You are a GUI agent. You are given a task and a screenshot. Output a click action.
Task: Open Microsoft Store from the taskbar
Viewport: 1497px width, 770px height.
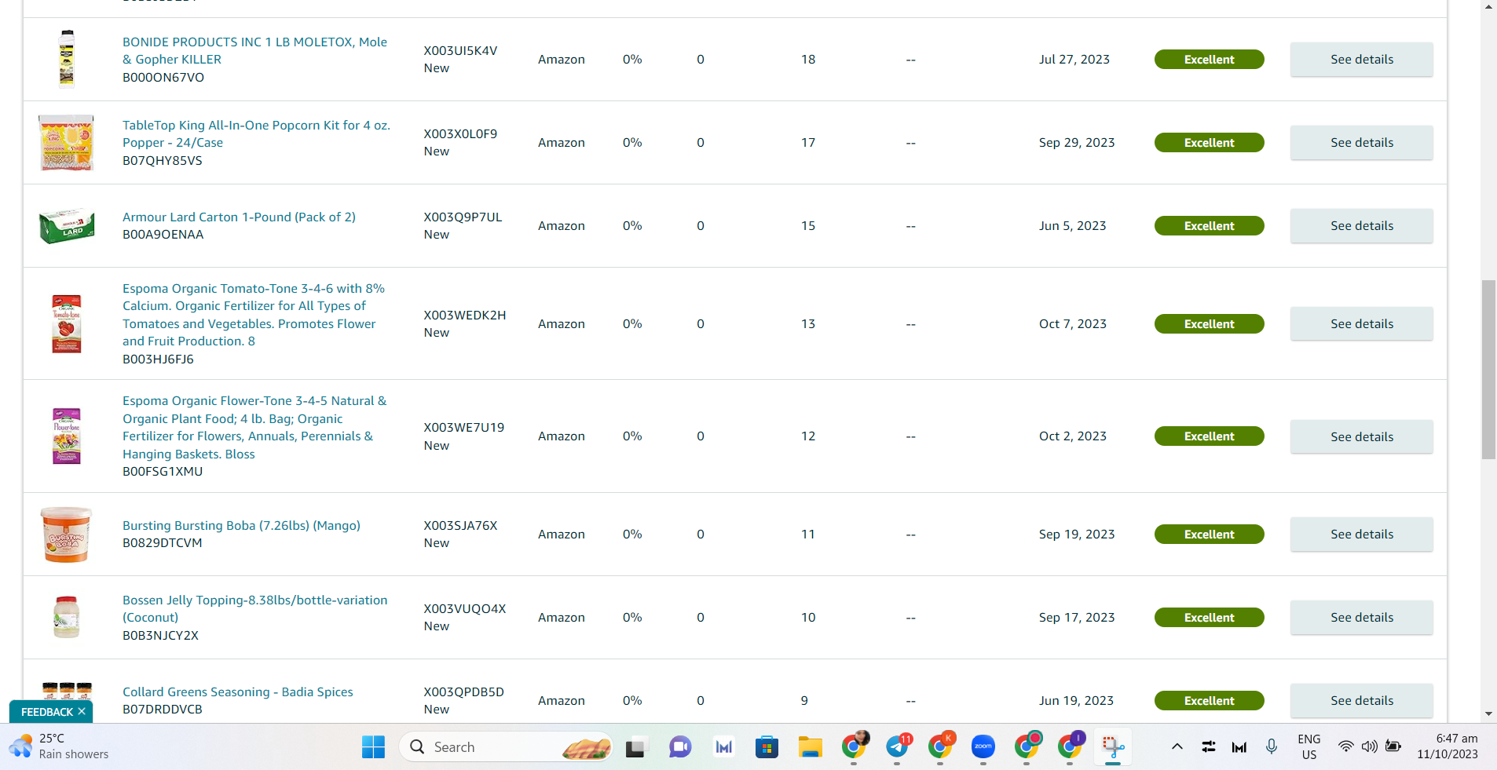pyautogui.click(x=767, y=747)
